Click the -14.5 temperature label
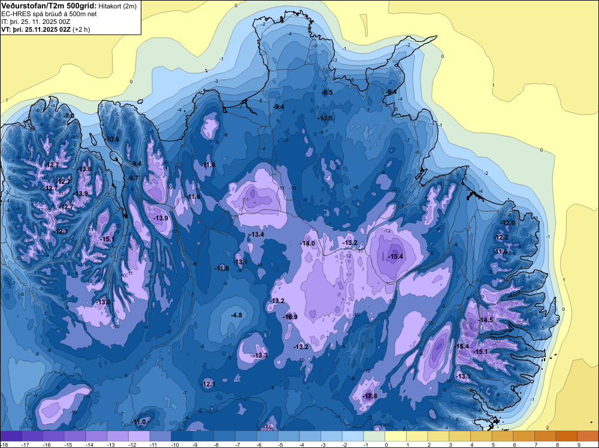The width and height of the screenshot is (599, 448). coord(486,320)
